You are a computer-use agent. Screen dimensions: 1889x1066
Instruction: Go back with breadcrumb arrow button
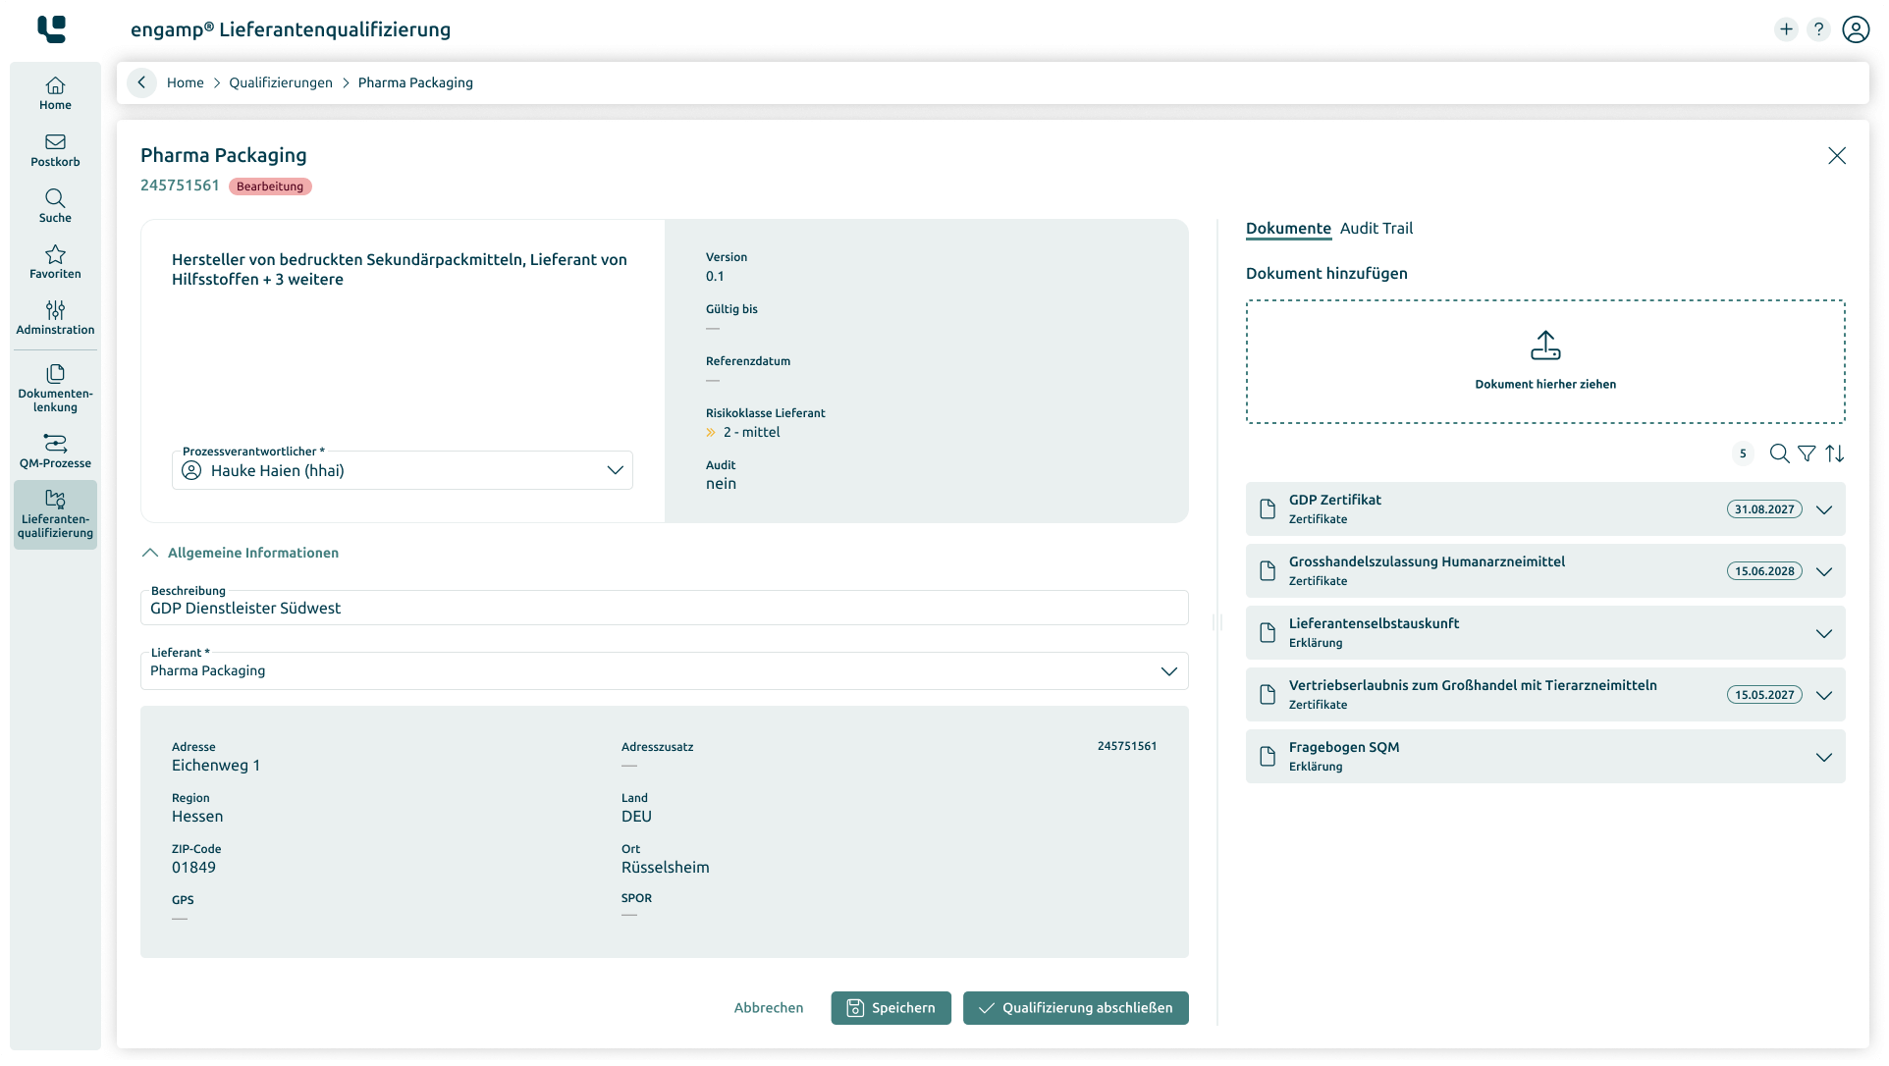141,83
